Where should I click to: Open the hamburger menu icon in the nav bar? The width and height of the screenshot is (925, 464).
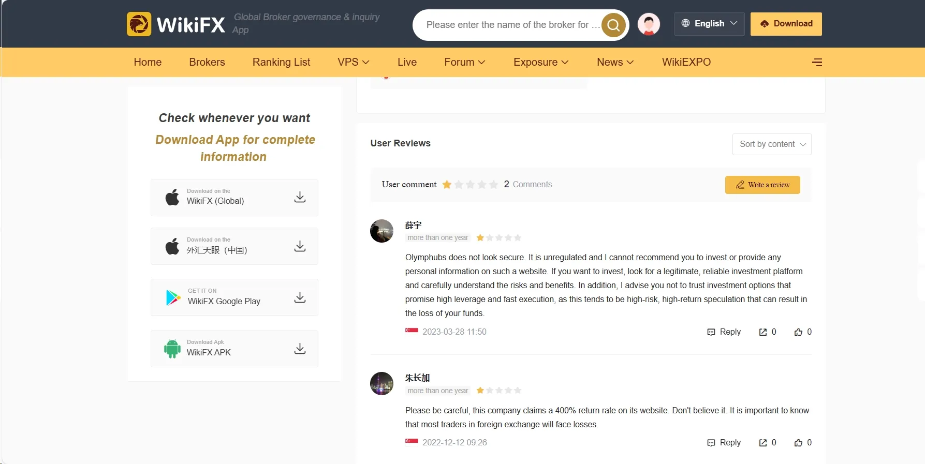pyautogui.click(x=817, y=63)
